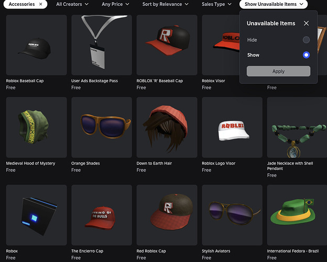Screen dimensions: 327x262
Task: Open the Down to Earth Hair thumbnail
Action: point(167,127)
